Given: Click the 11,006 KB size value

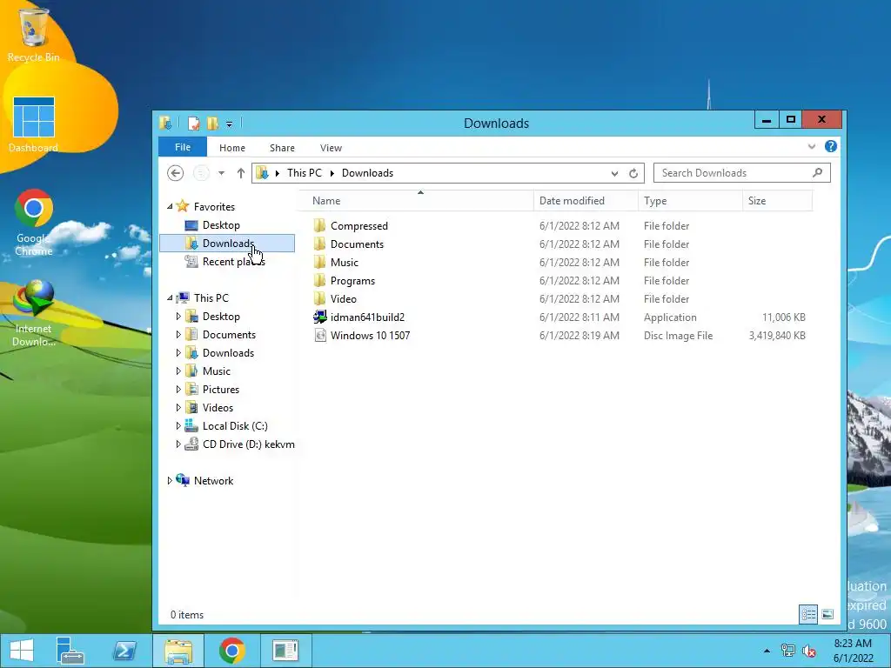Looking at the screenshot, I should 784,317.
